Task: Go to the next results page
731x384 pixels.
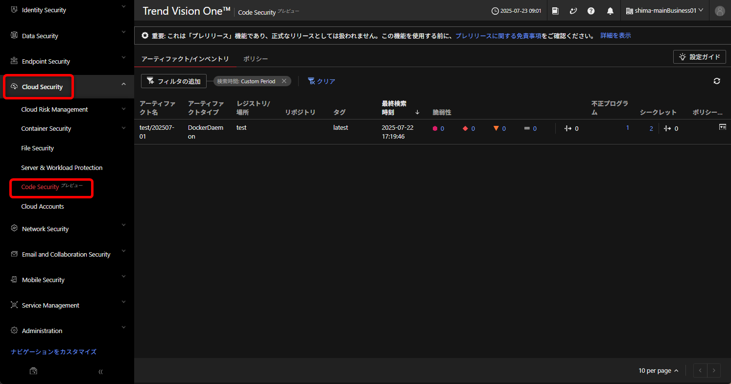Action: pyautogui.click(x=714, y=371)
